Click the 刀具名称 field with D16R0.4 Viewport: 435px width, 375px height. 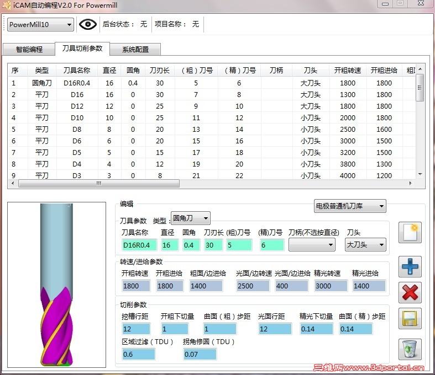tap(139, 245)
